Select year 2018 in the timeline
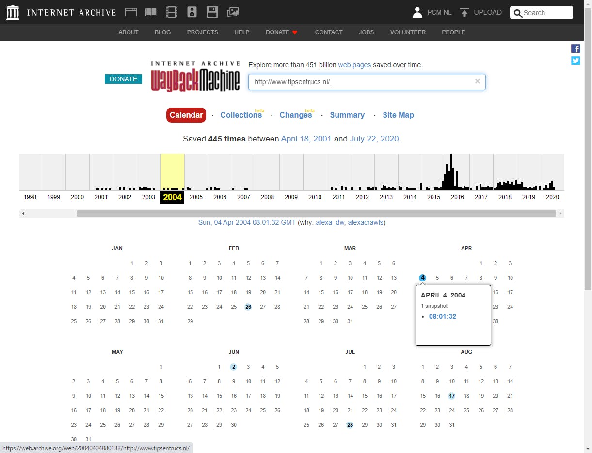This screenshot has height=453, width=592. pos(505,197)
